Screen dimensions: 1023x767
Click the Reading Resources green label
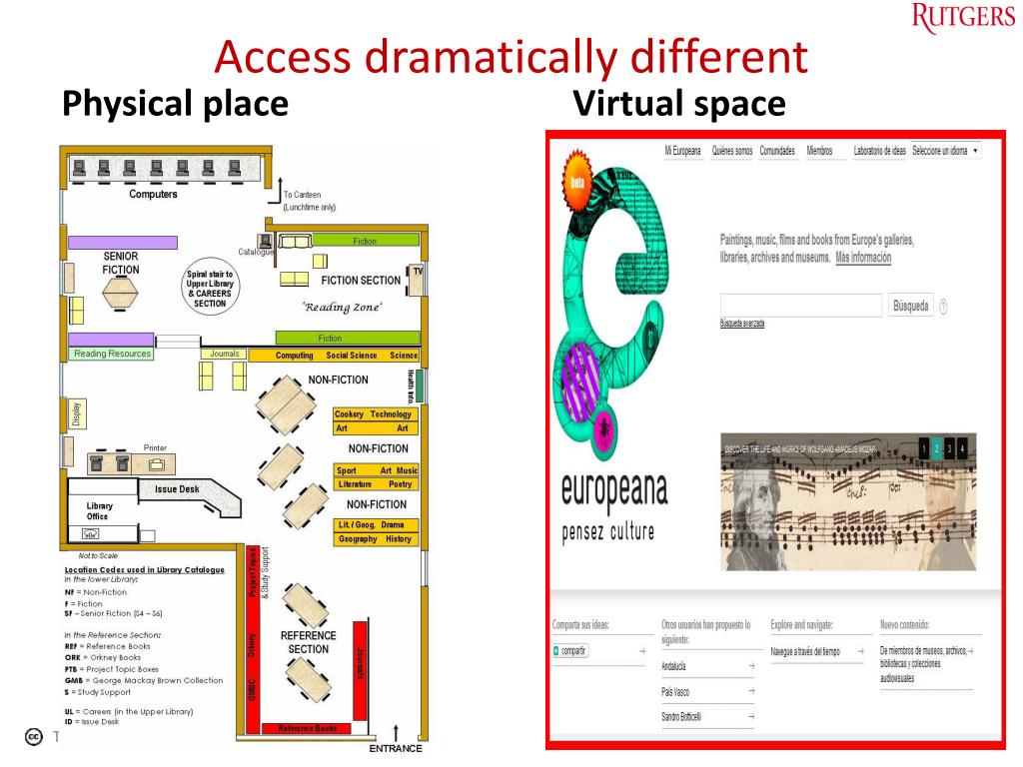coord(112,354)
